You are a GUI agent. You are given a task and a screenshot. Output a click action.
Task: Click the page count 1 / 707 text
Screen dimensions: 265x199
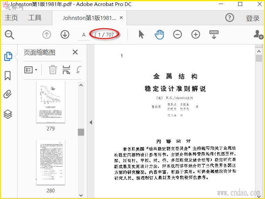pyautogui.click(x=106, y=35)
